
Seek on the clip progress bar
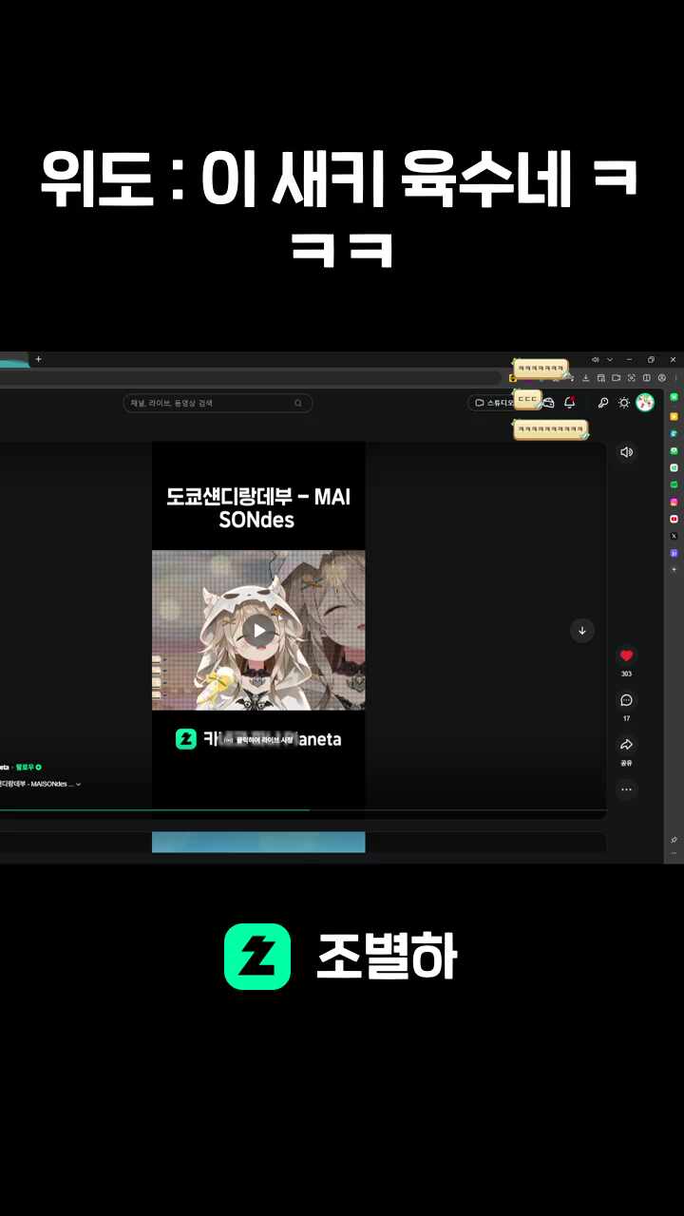[303, 810]
